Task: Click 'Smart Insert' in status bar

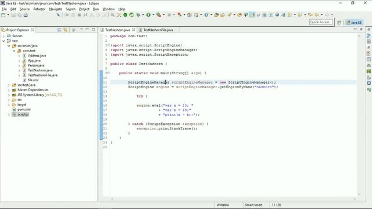Action: [x=253, y=205]
